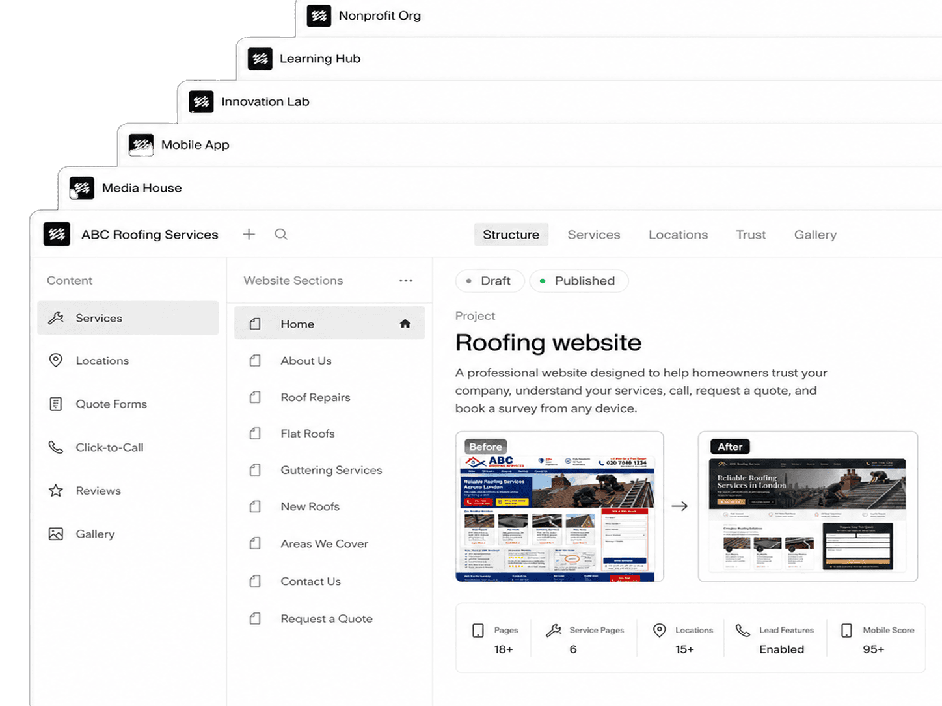This screenshot has width=942, height=706.
Task: Select New Roofs website section
Action: 329,506
